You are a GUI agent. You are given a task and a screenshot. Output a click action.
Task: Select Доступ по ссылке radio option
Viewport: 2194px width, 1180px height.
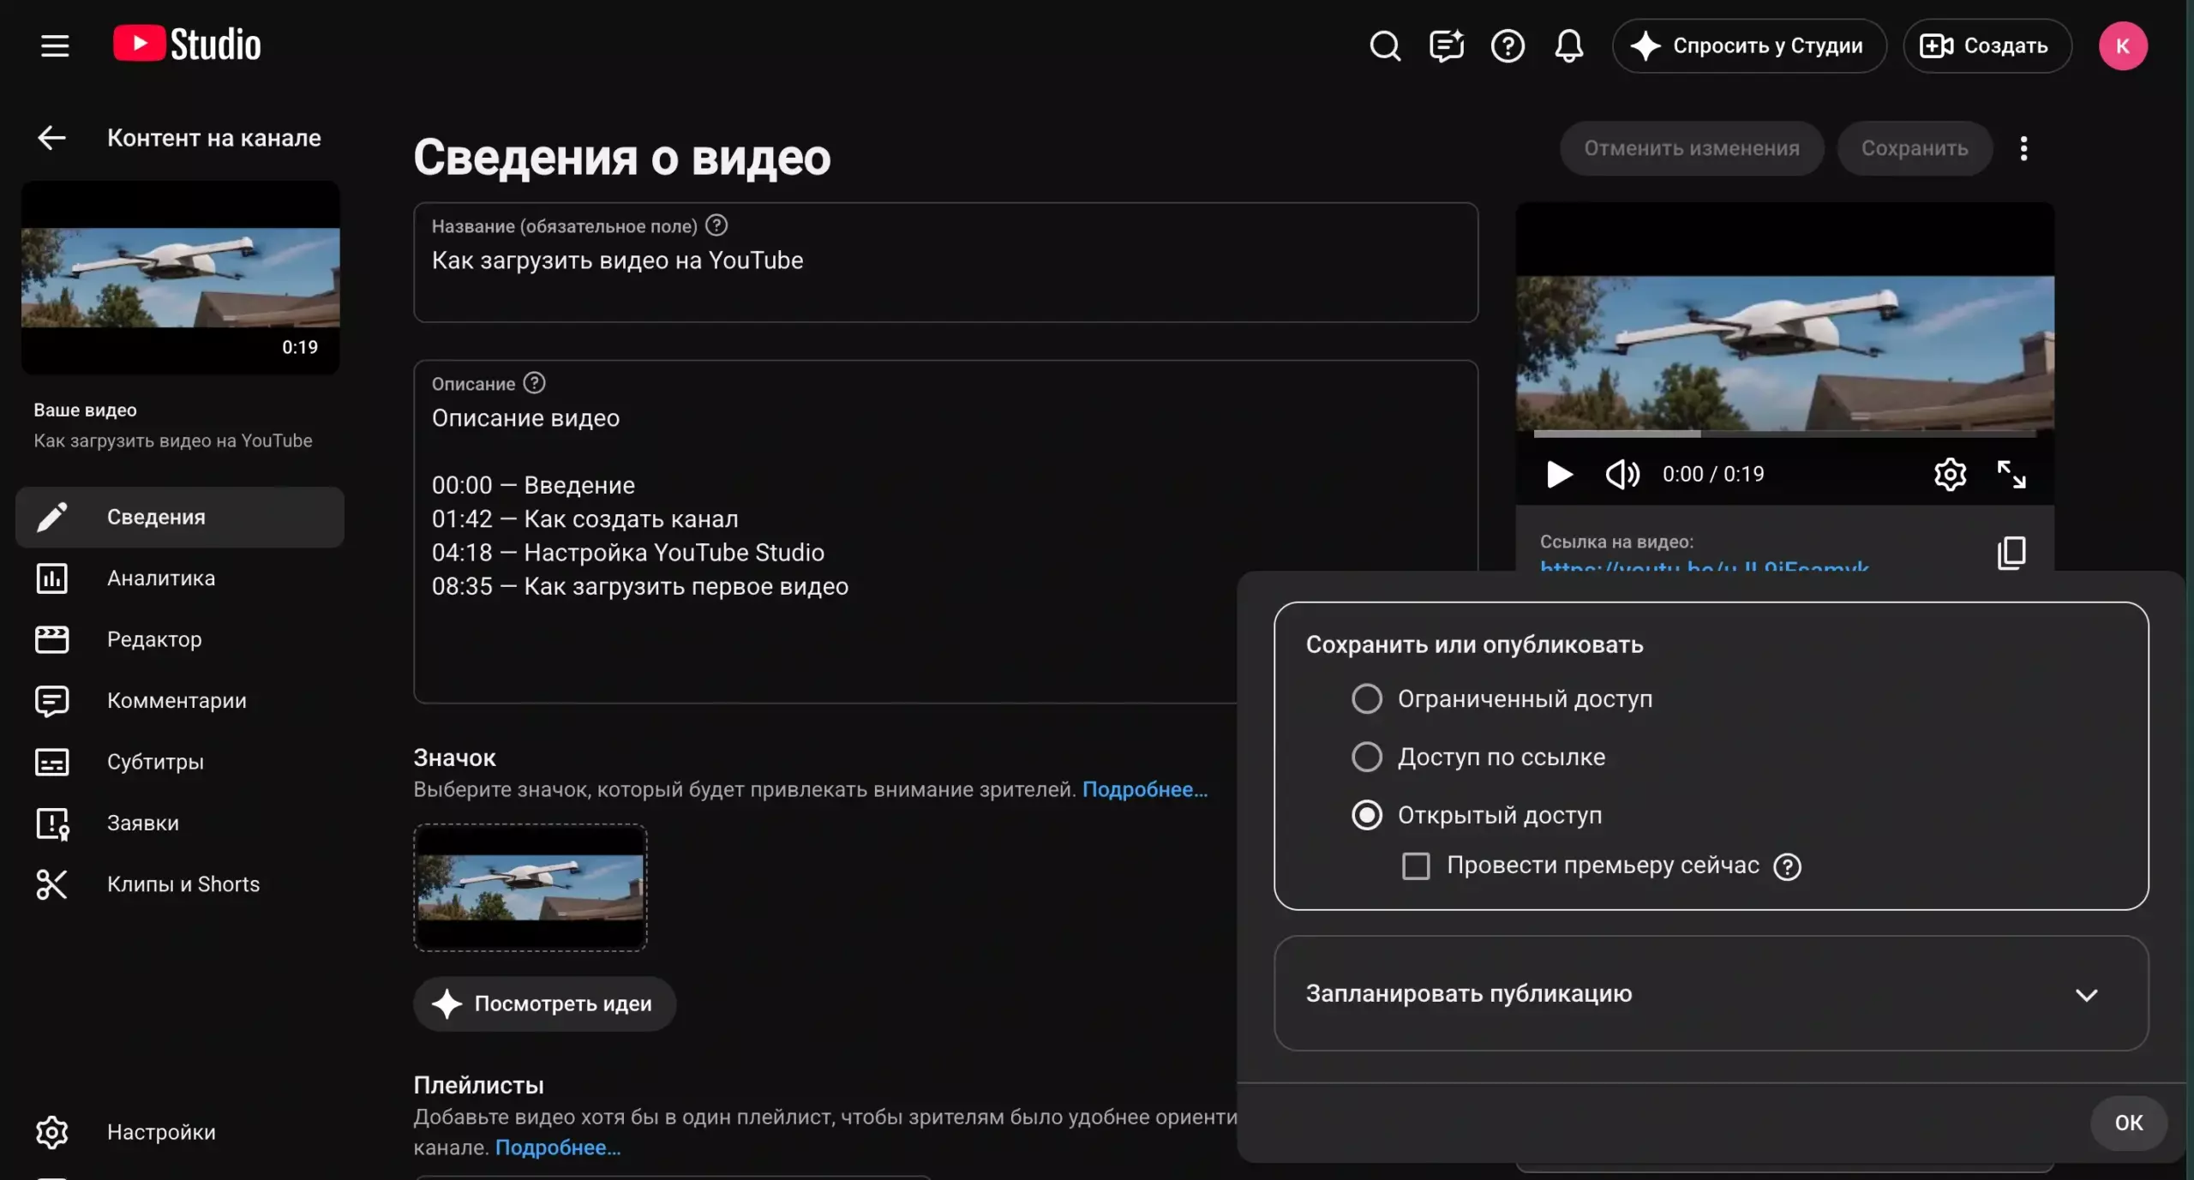(x=1366, y=757)
